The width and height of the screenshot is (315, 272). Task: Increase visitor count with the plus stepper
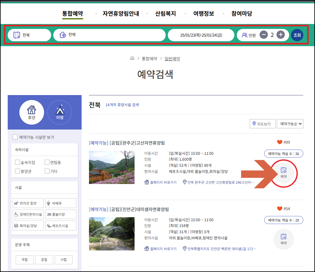click(280, 35)
